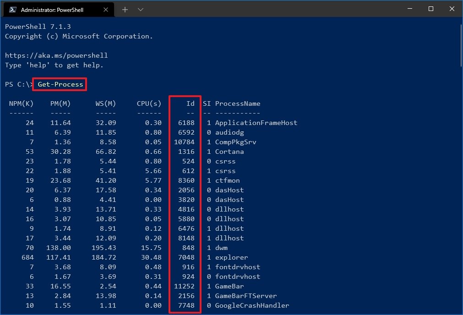Click the GameBar process name
Screen dimensions: 463x315
[229, 286]
